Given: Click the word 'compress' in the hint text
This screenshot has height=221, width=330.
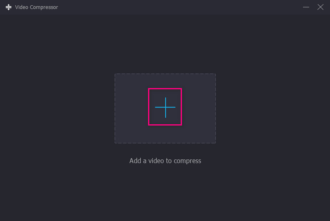Looking at the screenshot, I should (x=187, y=161).
